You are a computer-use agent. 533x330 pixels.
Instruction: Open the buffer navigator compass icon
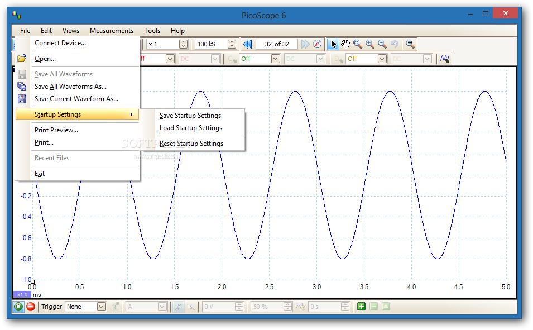pos(317,44)
